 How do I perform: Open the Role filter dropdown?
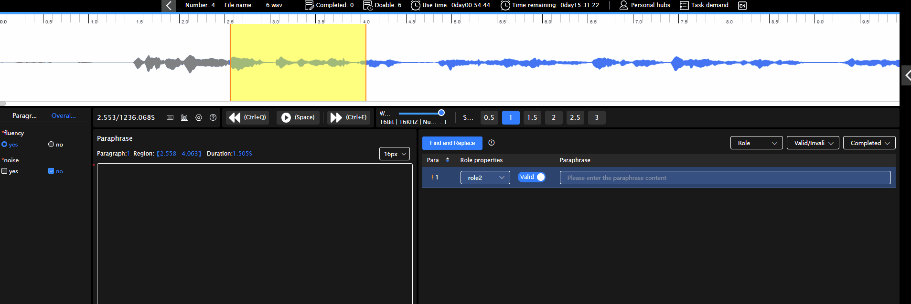(x=757, y=143)
